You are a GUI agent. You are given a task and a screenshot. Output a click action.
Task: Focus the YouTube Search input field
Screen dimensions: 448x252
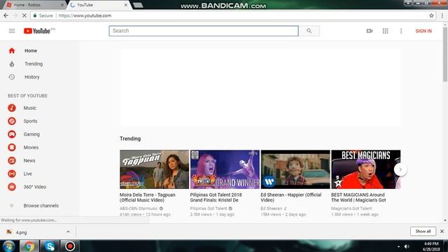204,31
